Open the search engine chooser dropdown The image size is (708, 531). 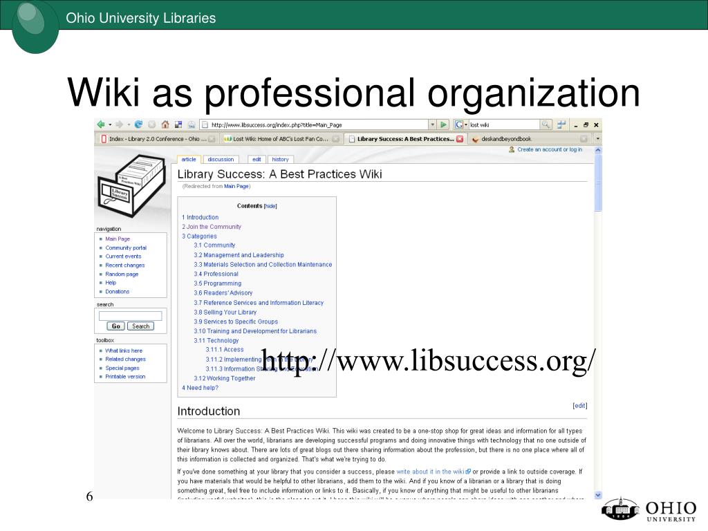pyautogui.click(x=466, y=124)
